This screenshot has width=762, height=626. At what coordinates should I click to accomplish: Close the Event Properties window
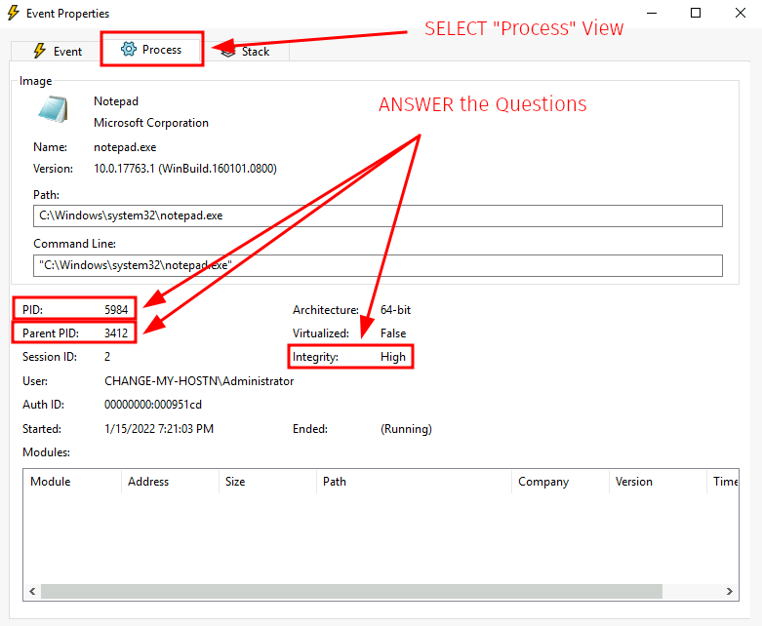739,14
